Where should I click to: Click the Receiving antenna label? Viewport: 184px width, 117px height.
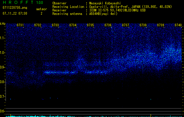pos(67,14)
